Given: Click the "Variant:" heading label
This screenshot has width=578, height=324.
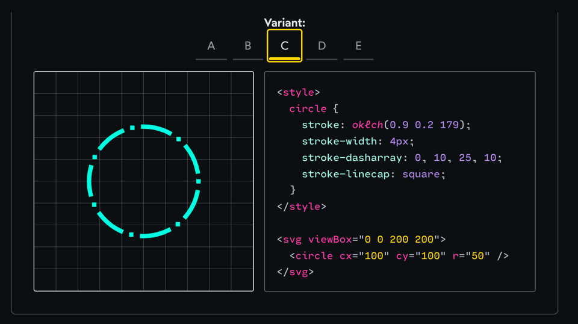Looking at the screenshot, I should point(285,23).
